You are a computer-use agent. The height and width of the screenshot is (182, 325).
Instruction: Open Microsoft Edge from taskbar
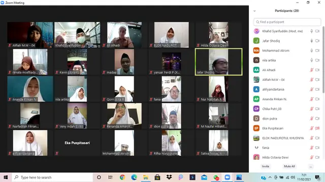pos(134,177)
